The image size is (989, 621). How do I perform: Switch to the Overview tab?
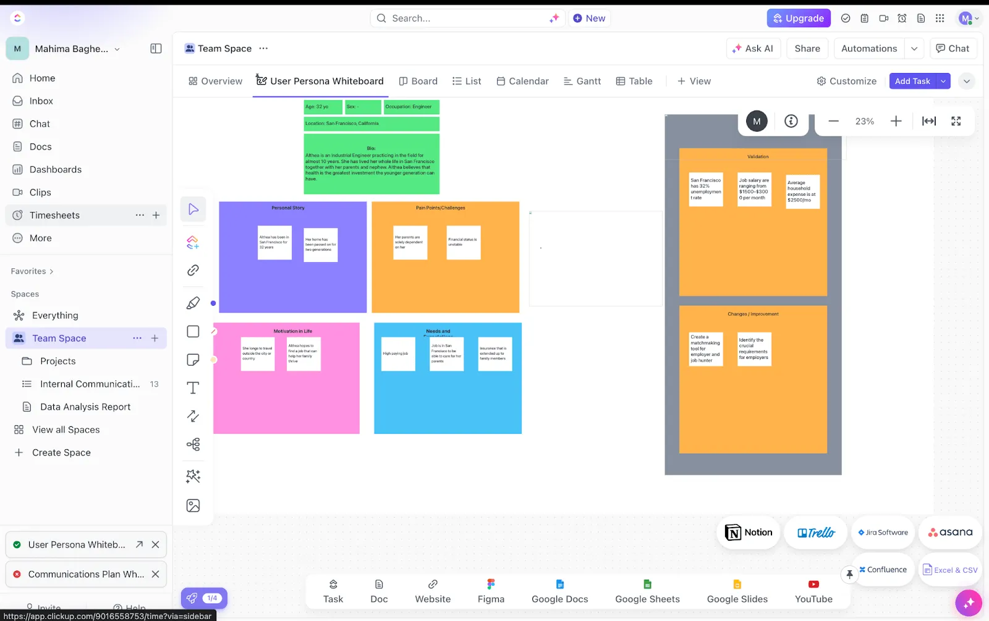[215, 81]
